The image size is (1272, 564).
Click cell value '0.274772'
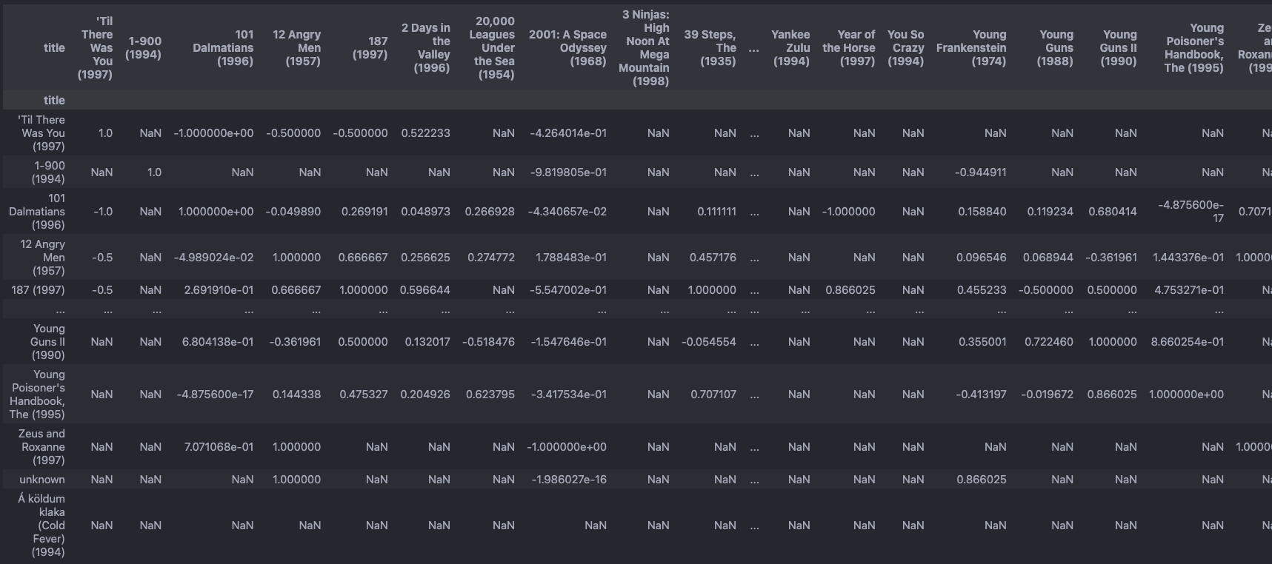(x=491, y=258)
